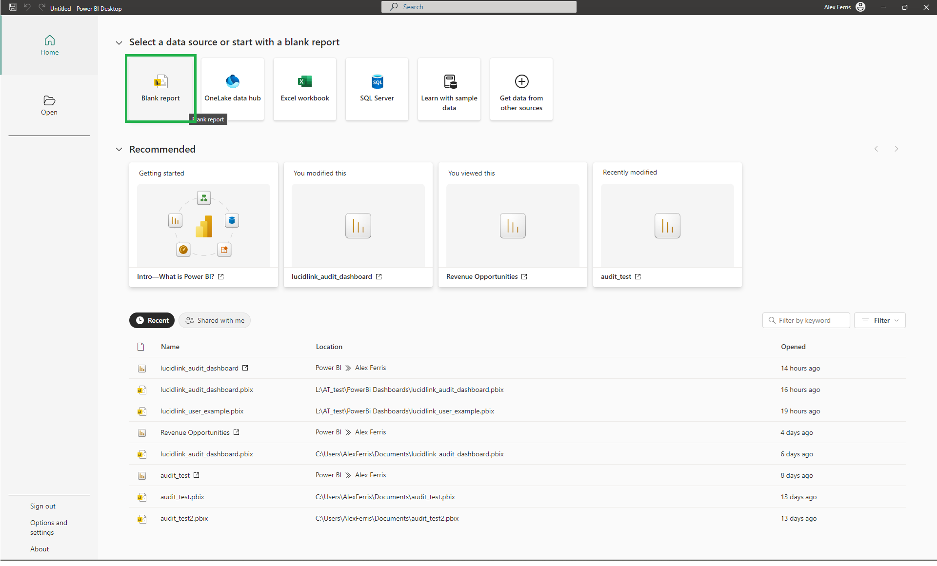Viewport: 937px width, 566px height.
Task: Open lucidlink_user_example.pbix from recent list
Action: (x=202, y=411)
